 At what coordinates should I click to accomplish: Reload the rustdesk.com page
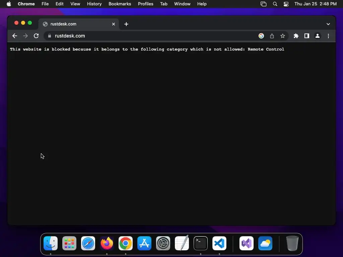tap(36, 36)
